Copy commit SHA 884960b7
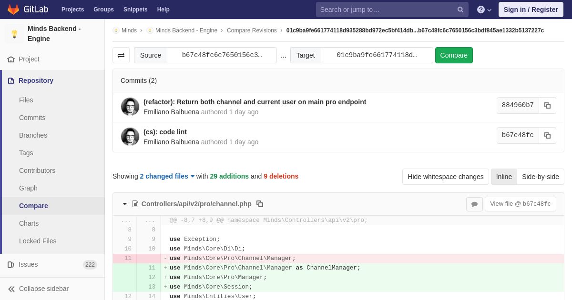Viewport: 572px width, 300px height. (x=547, y=106)
